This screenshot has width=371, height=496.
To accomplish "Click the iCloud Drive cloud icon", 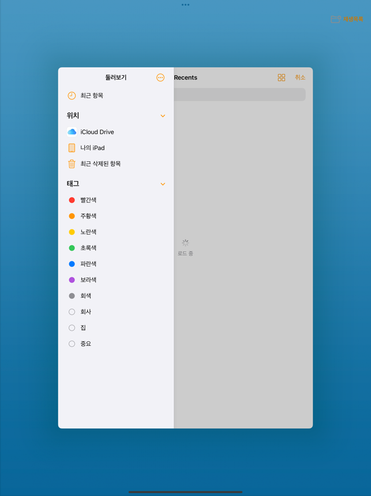I will tap(72, 132).
